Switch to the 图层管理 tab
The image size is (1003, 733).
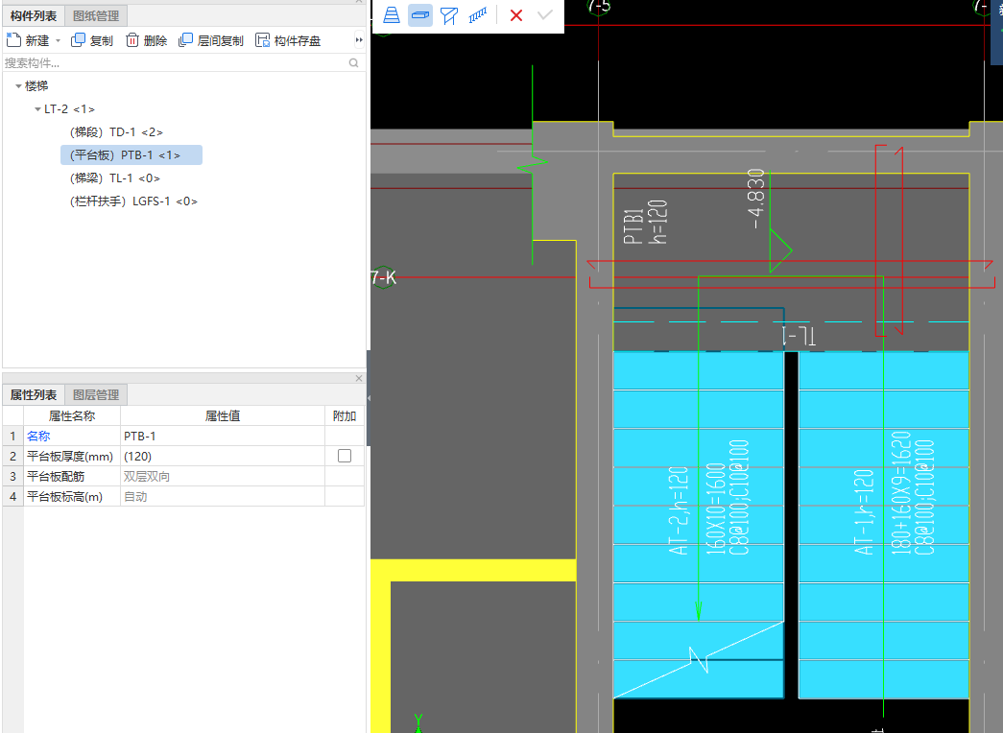coord(96,394)
